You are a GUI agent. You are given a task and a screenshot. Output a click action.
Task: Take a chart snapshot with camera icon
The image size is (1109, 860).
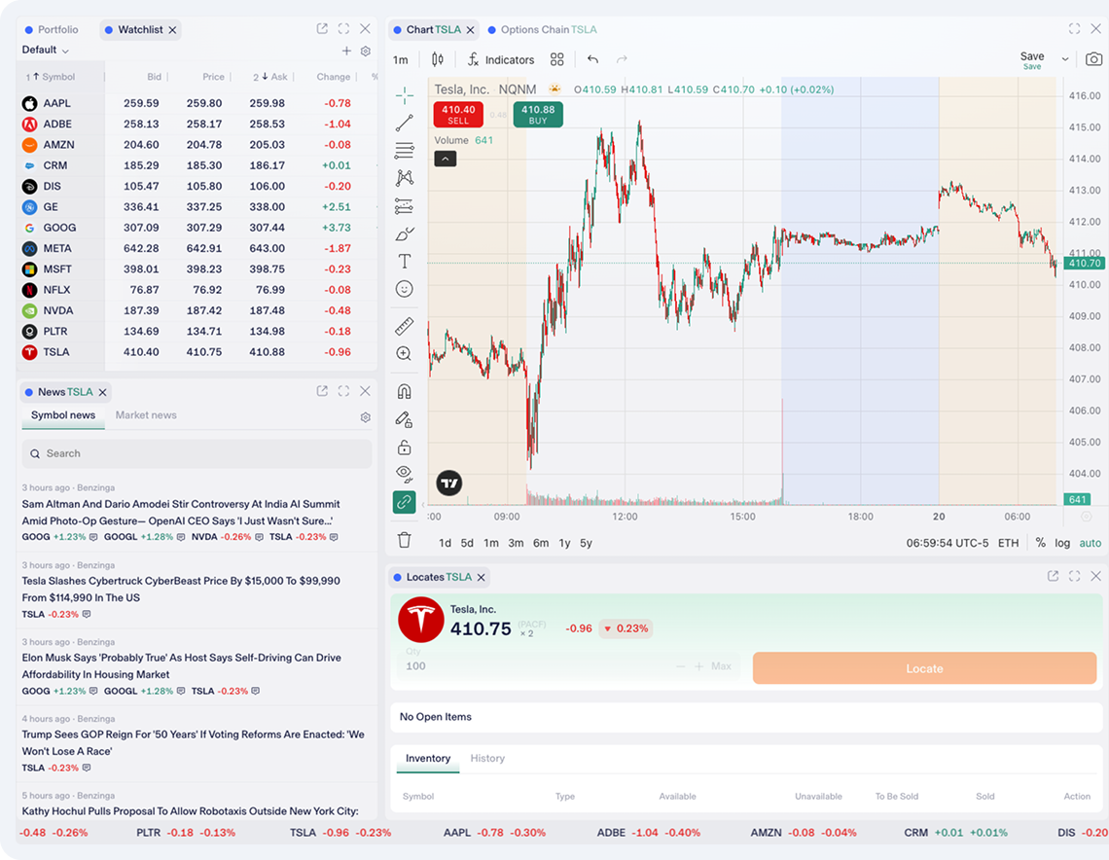click(x=1093, y=59)
